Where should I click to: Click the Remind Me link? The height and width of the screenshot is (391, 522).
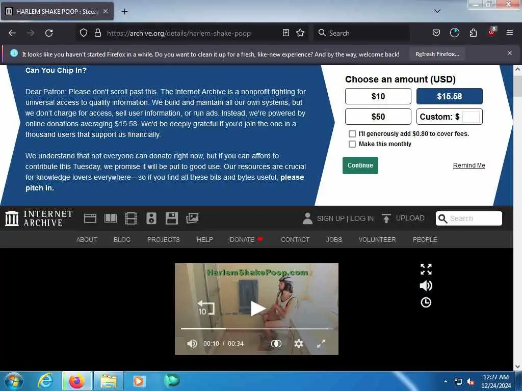(x=469, y=165)
